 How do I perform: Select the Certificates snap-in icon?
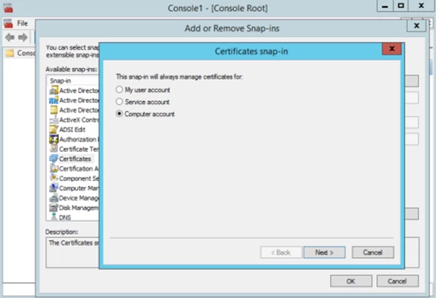coord(53,159)
